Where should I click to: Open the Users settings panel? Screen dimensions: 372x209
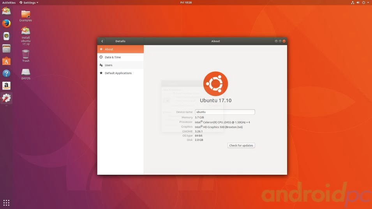click(120, 65)
